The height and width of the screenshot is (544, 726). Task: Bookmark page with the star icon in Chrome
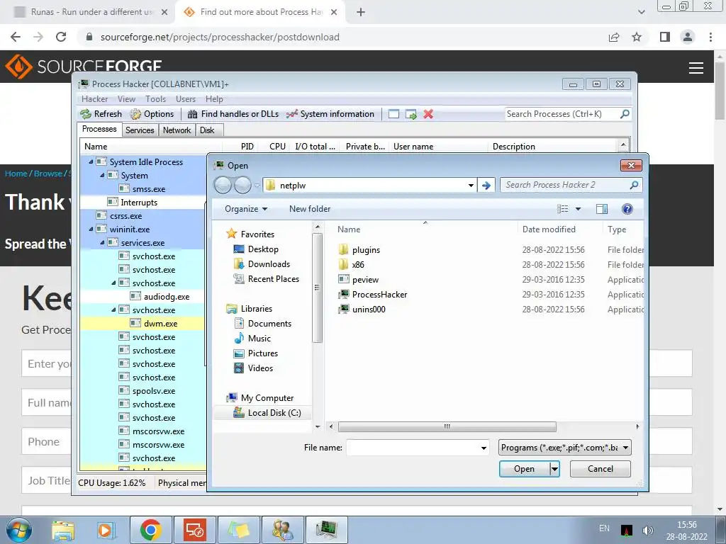click(x=637, y=37)
